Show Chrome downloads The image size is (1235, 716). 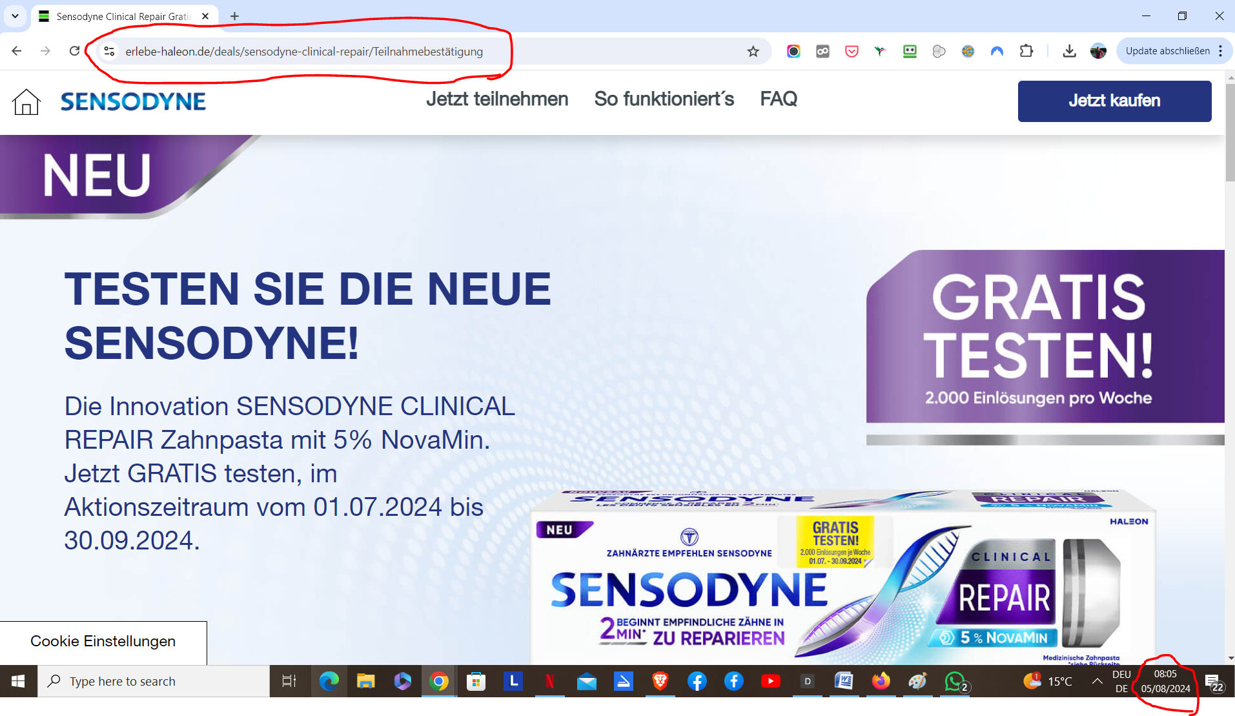pyautogui.click(x=1069, y=51)
